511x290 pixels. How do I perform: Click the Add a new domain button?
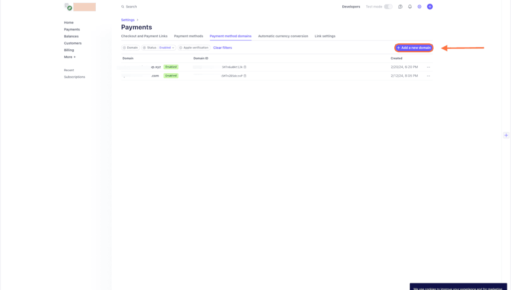coord(414,48)
